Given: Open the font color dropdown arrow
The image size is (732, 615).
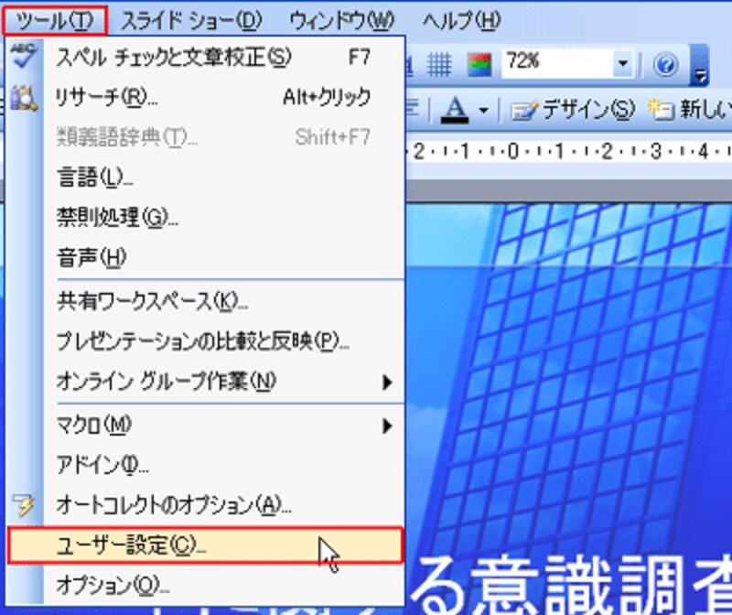Looking at the screenshot, I should coord(484,111).
